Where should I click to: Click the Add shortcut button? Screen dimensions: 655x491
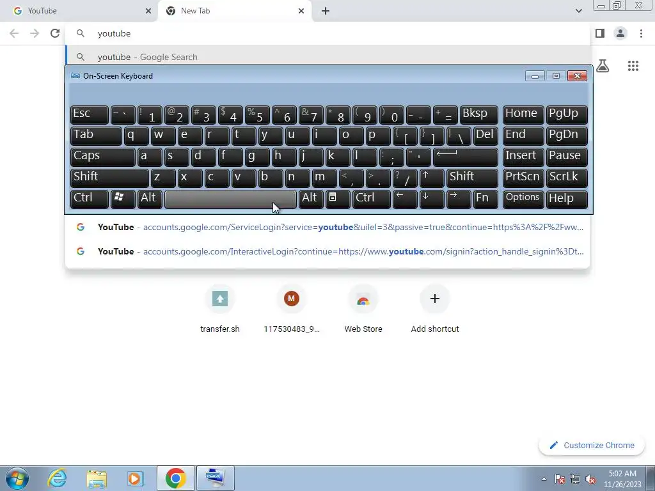pos(435,309)
